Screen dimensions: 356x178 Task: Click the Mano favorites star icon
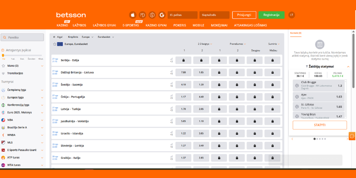(3, 66)
